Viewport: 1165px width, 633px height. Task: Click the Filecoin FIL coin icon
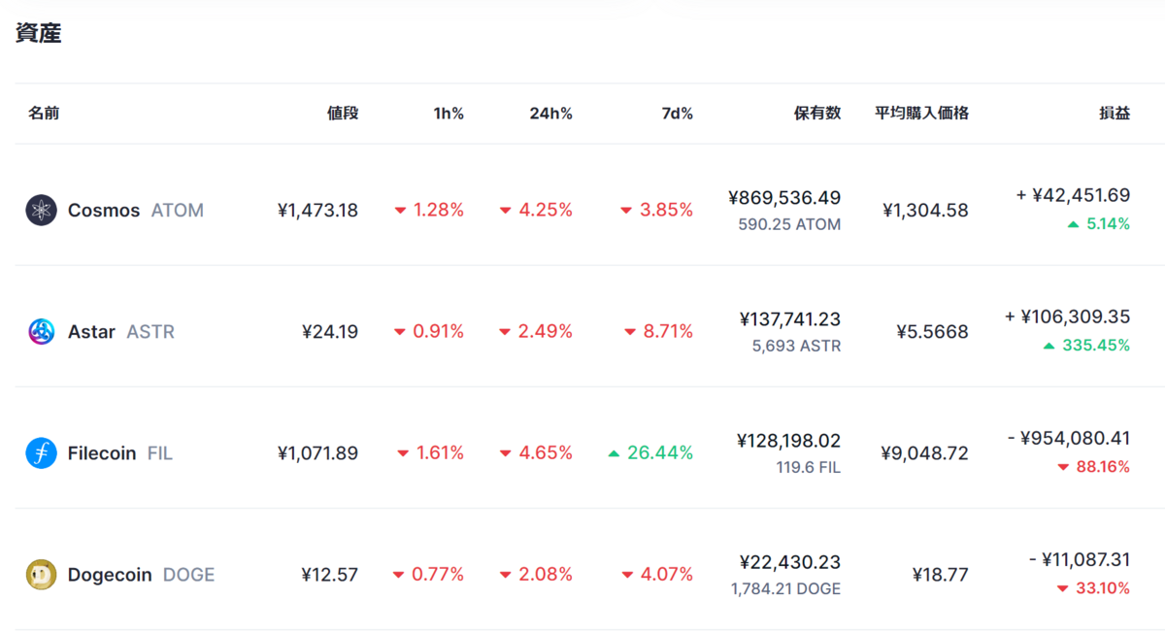[x=41, y=452]
